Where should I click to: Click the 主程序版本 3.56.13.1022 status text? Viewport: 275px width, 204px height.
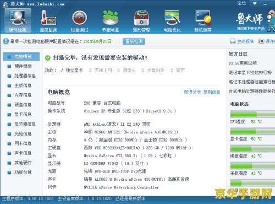coord(28,198)
